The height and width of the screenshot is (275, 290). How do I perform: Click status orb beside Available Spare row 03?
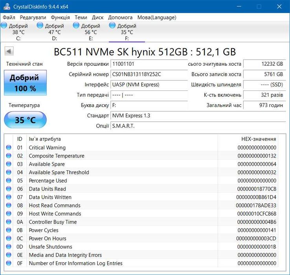pos(9,164)
